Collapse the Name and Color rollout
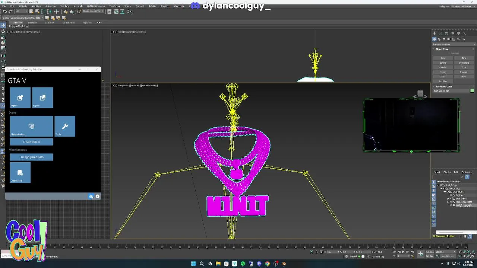The height and width of the screenshot is (268, 477). (443, 86)
